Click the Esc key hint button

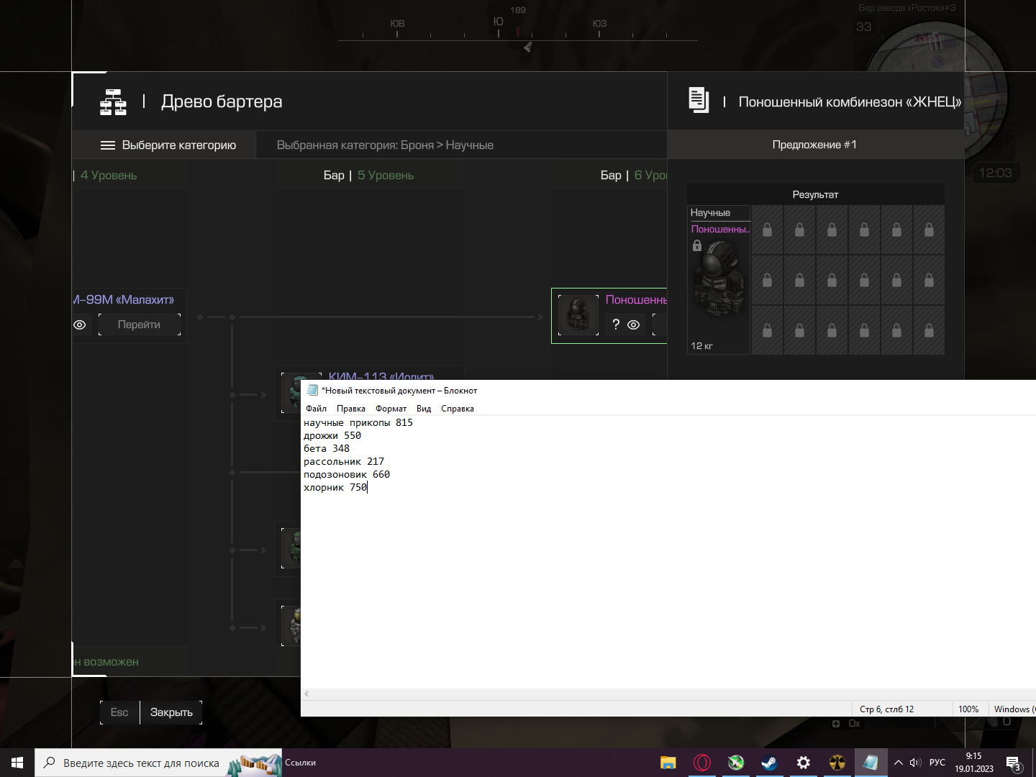[119, 712]
